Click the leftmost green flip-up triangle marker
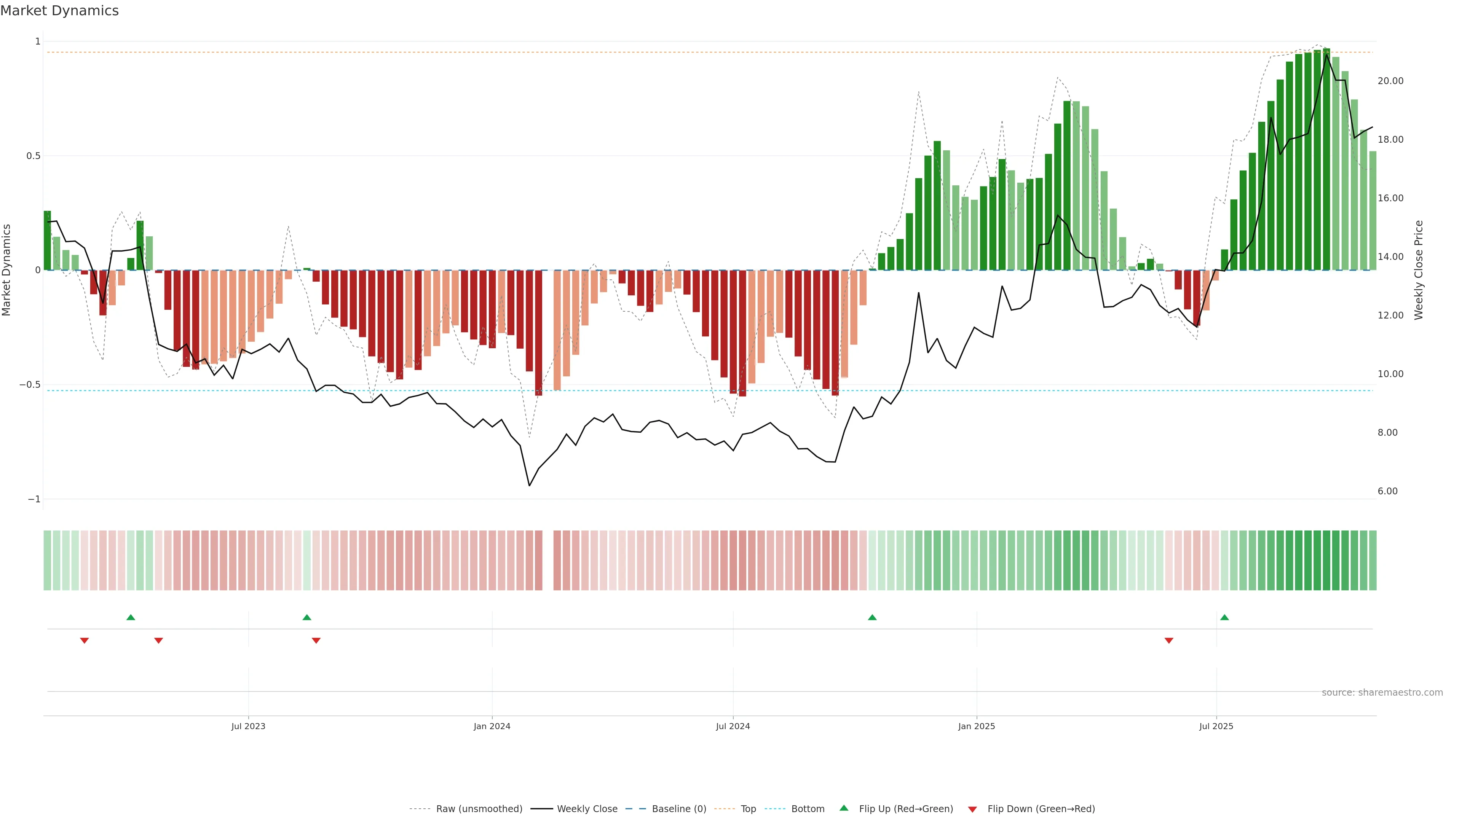This screenshot has width=1462, height=822. (131, 617)
